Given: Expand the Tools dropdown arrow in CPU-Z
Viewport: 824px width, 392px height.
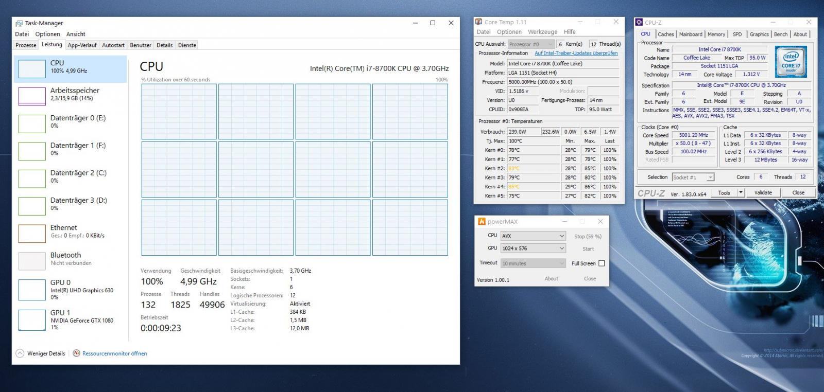Looking at the screenshot, I should (x=741, y=193).
